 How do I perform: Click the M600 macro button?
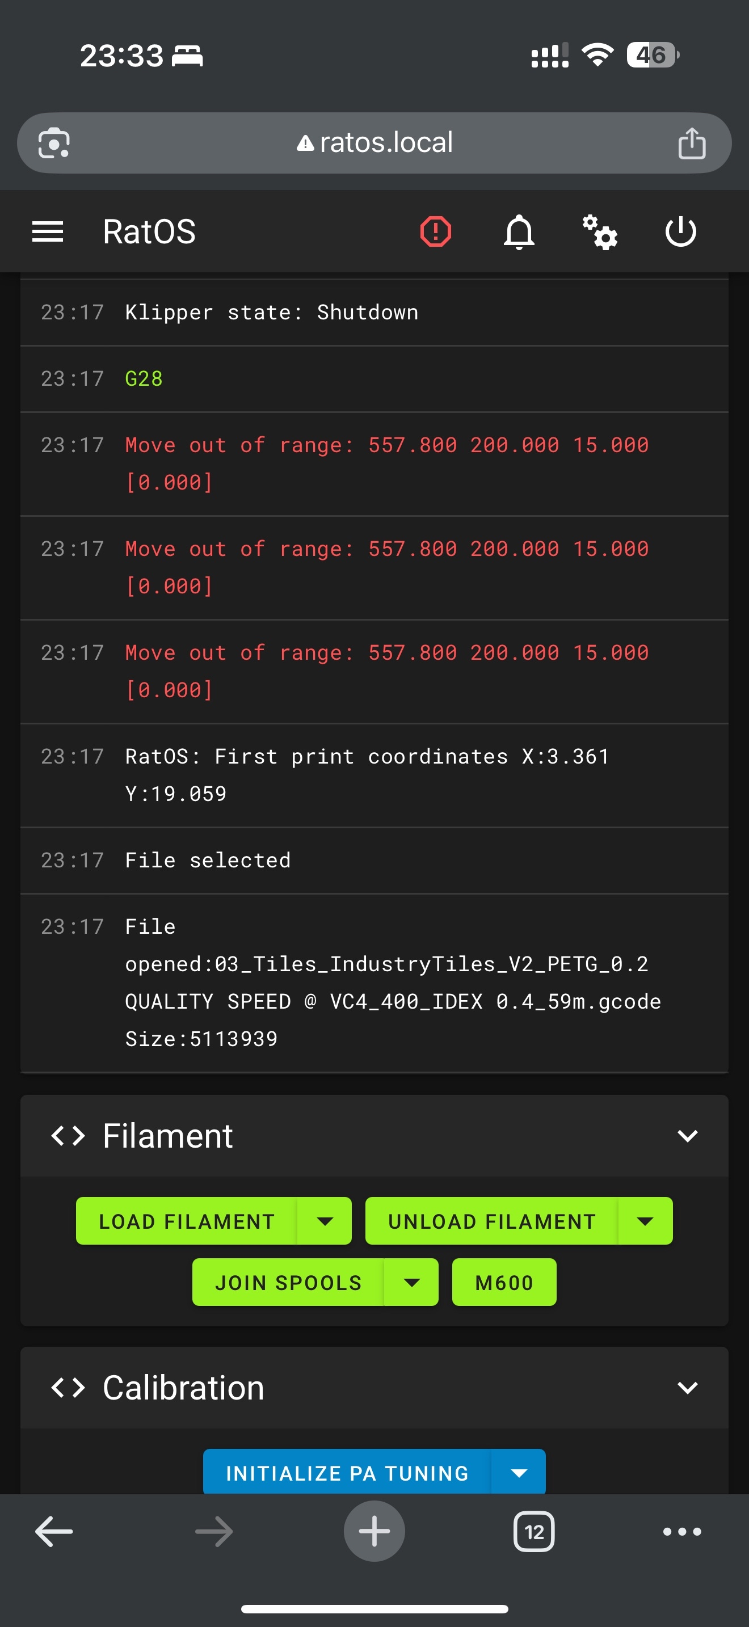click(504, 1282)
